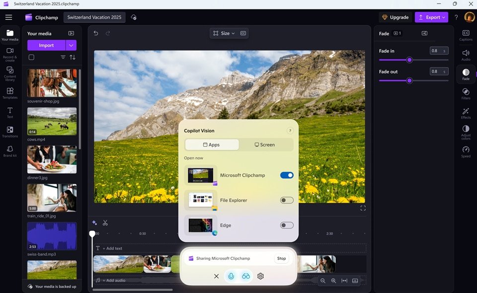Open the Fade tab in the right sidebar

(466, 74)
